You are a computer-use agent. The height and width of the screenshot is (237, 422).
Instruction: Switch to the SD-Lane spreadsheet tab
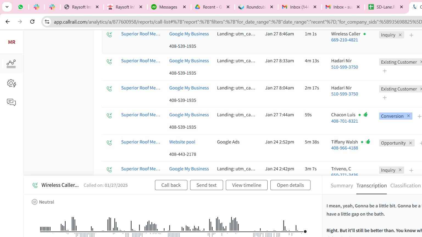(x=386, y=7)
